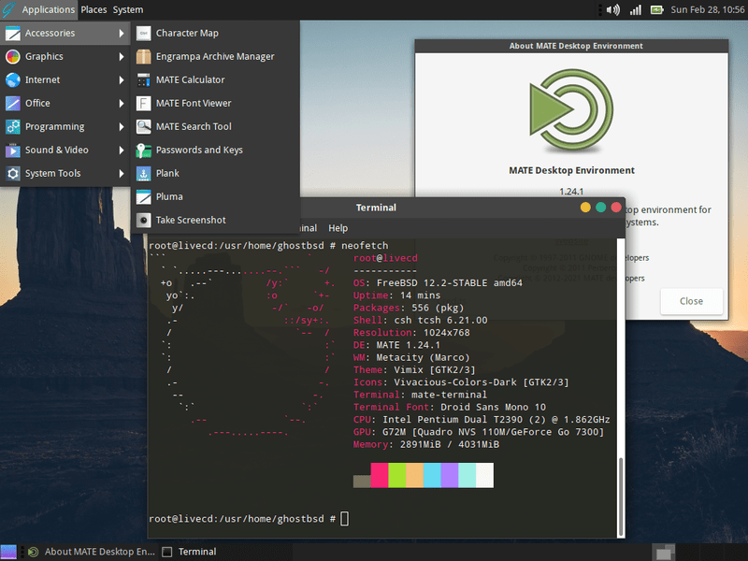Click the 'Packages: 556 (pkg)' line
Viewport: 748px width, 561px height.
pos(409,308)
